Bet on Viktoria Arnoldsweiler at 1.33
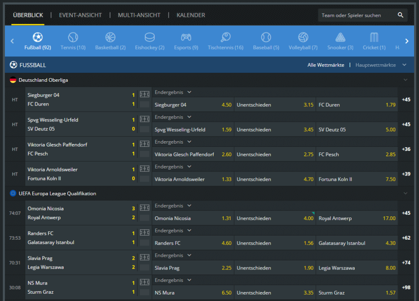 (x=193, y=179)
